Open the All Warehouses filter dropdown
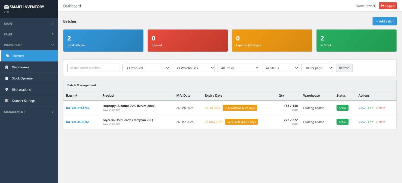The height and width of the screenshot is (183, 402). tap(193, 68)
